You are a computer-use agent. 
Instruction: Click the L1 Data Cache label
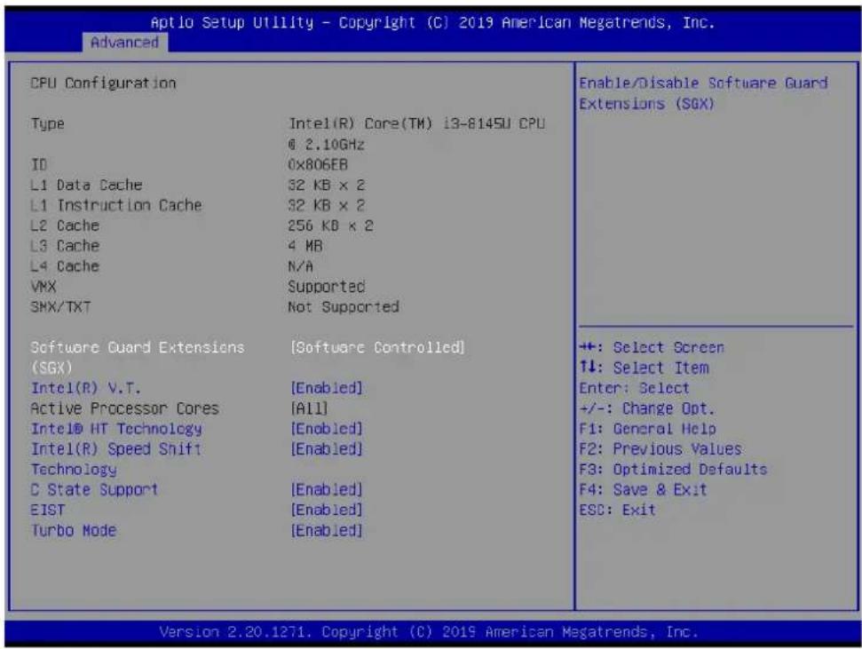(x=86, y=185)
